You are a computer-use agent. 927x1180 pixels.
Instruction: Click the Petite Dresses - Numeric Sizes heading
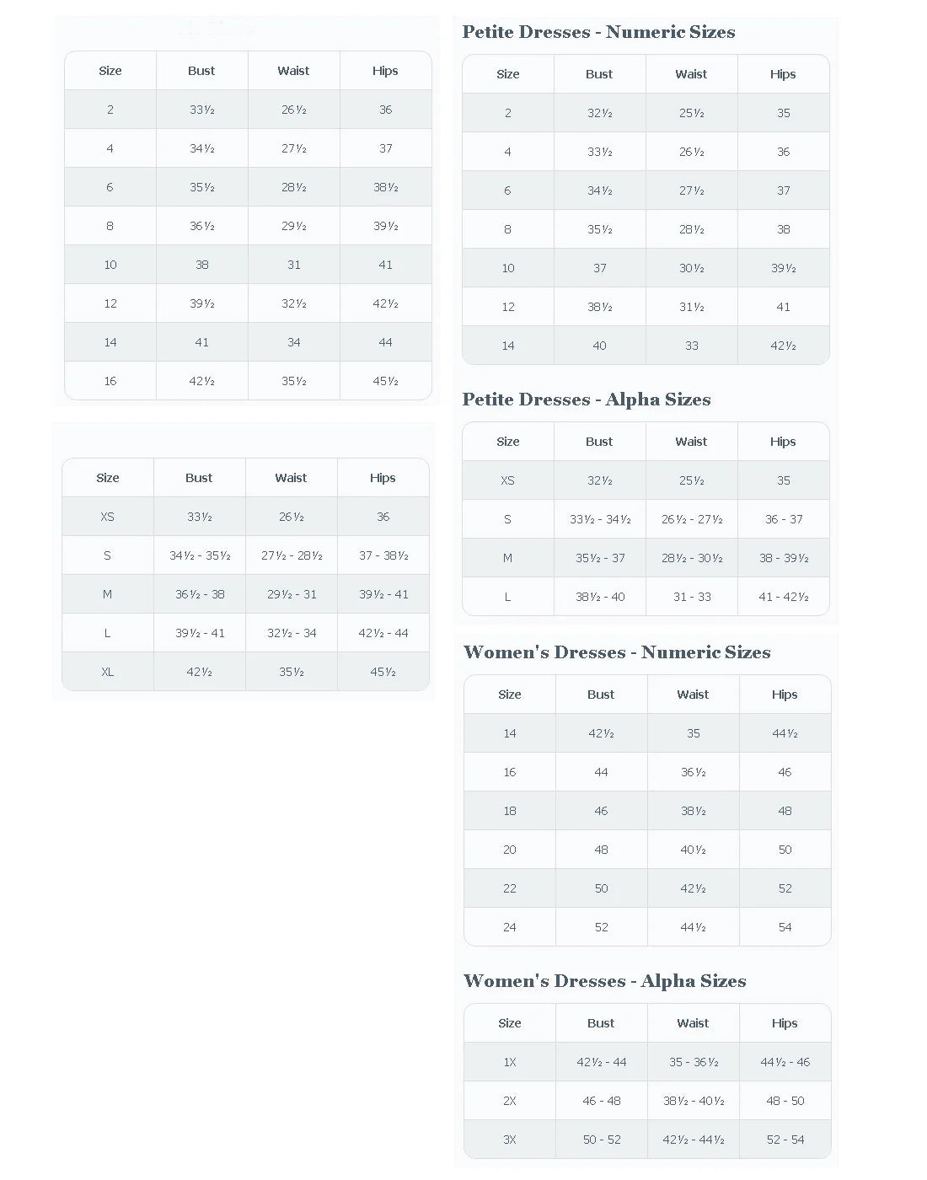click(598, 32)
